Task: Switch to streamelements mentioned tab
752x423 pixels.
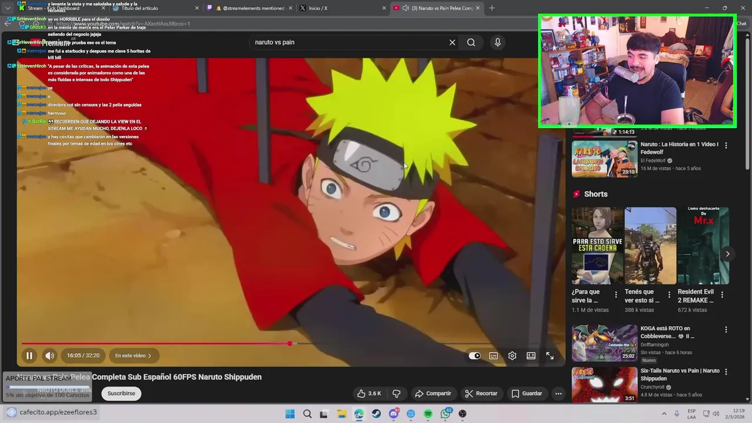Action: (x=250, y=8)
